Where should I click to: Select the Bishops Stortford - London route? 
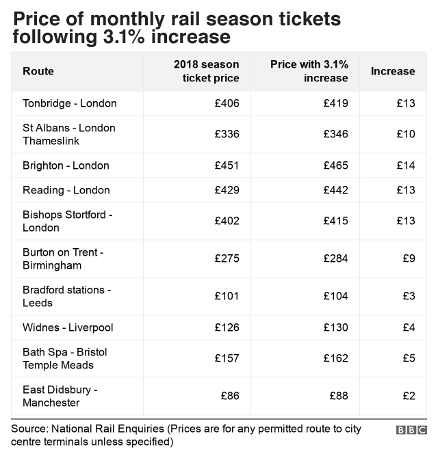pos(68,221)
